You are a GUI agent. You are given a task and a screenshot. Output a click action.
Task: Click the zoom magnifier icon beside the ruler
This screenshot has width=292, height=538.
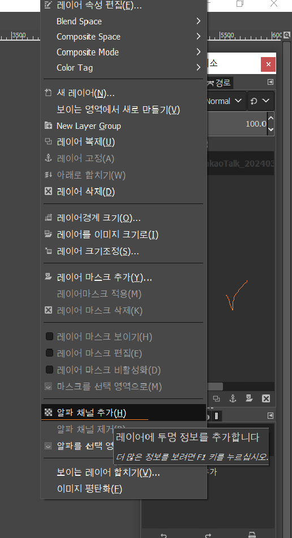(x=287, y=35)
